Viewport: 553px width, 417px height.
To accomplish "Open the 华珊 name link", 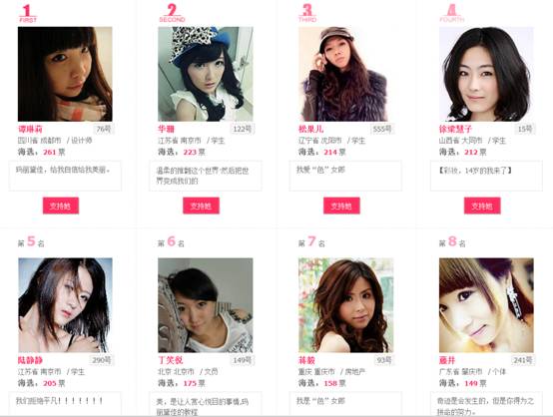I will 166,129.
